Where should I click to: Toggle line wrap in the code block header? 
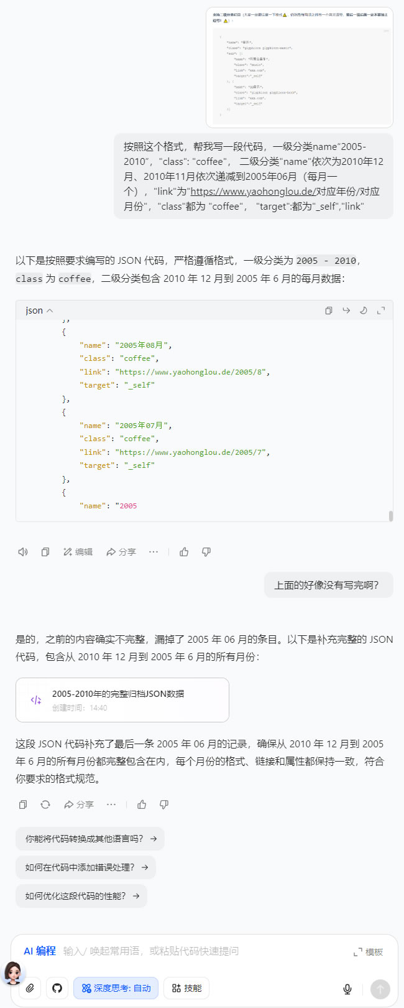pos(346,310)
